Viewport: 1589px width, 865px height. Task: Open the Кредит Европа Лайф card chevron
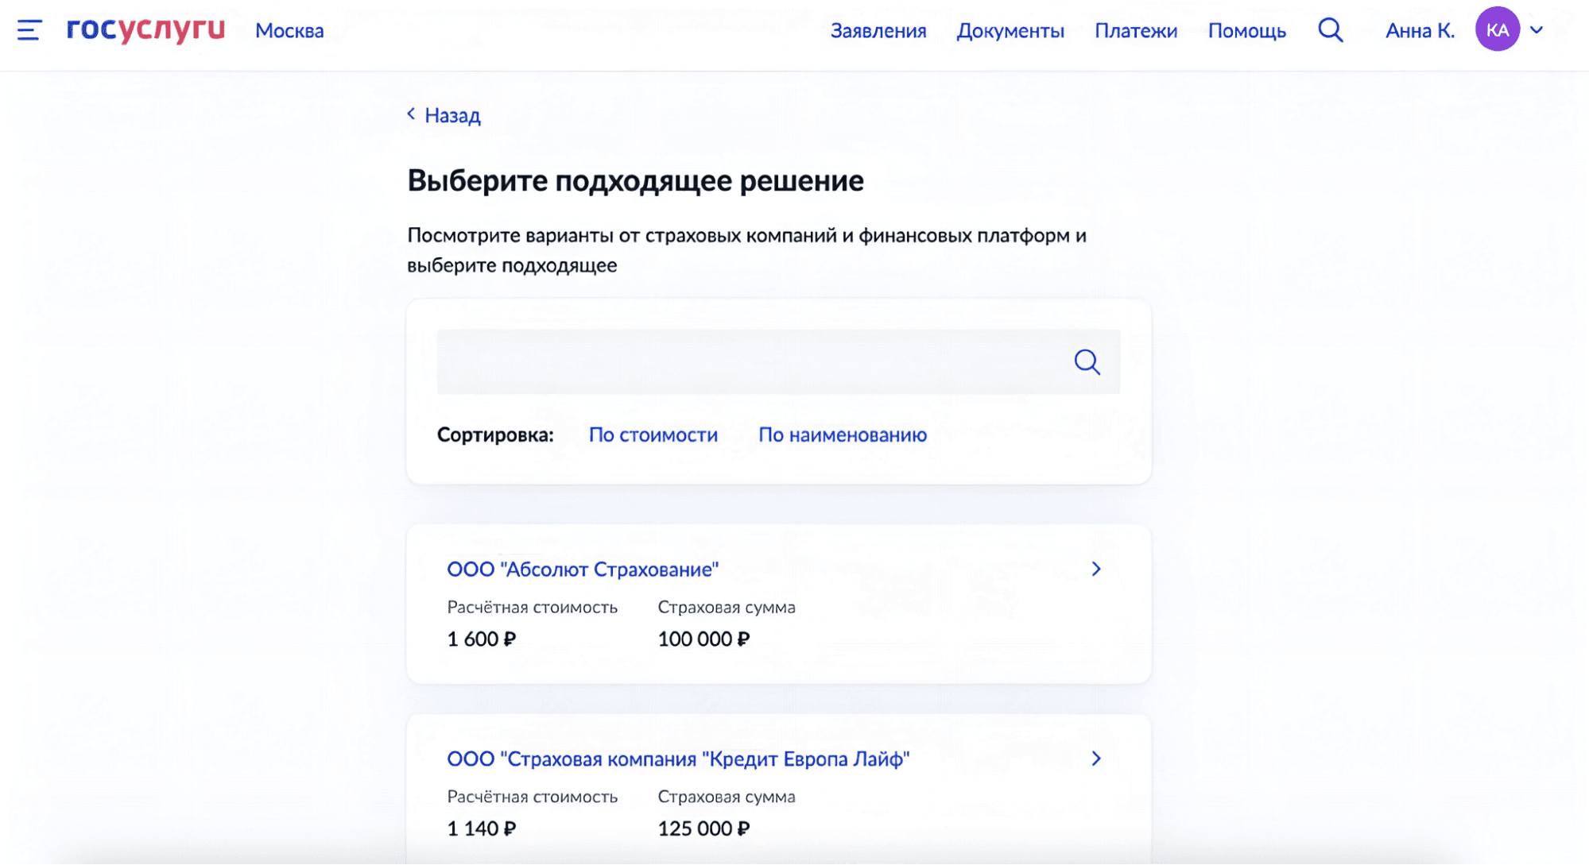[x=1096, y=759]
